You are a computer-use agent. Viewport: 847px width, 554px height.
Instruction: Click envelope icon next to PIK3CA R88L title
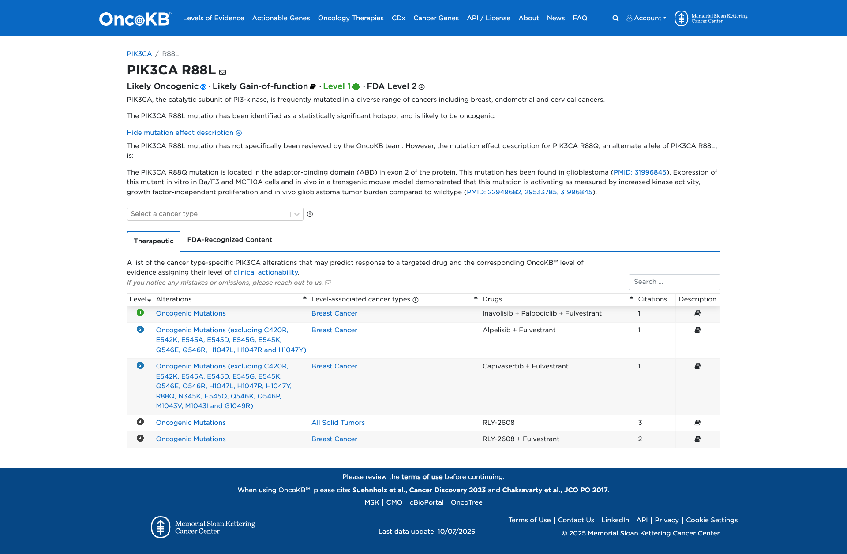point(223,72)
